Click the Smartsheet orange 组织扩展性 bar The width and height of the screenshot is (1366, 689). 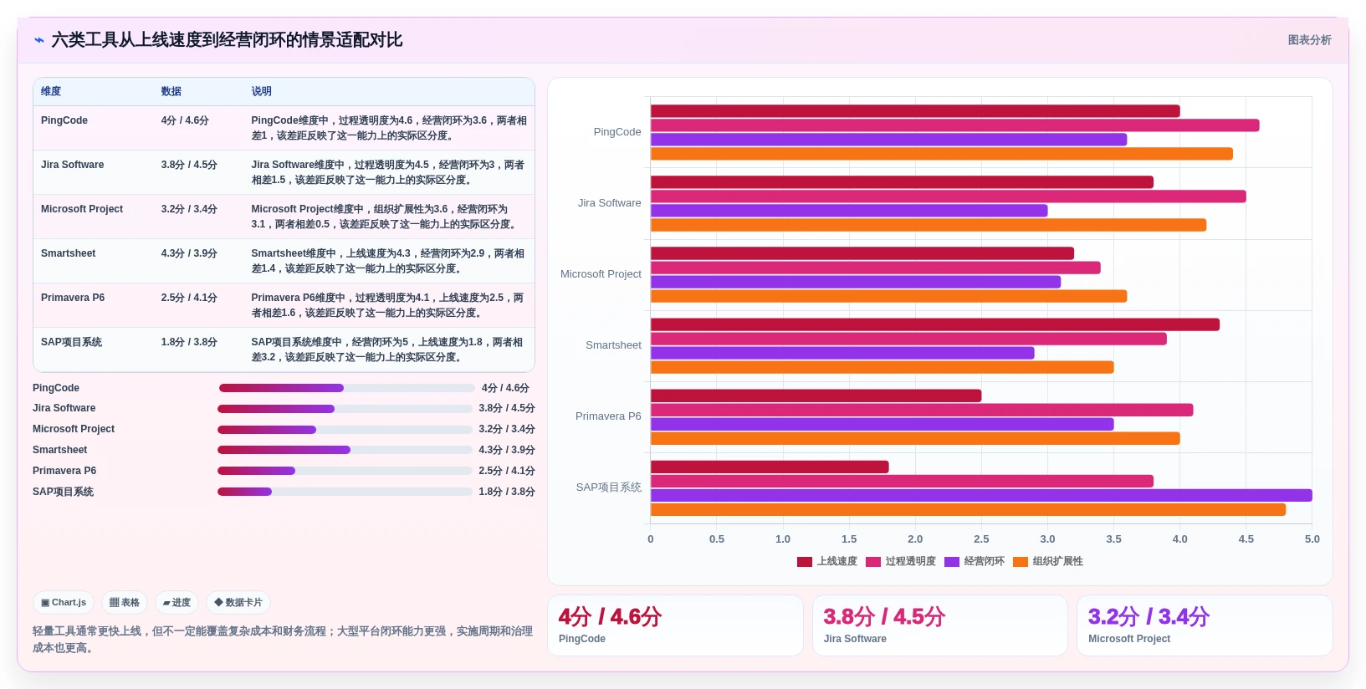point(882,367)
